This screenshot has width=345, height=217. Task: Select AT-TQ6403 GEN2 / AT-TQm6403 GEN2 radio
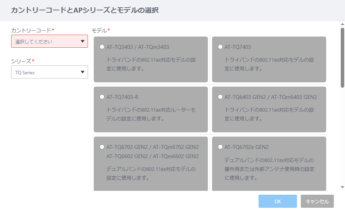(220, 97)
